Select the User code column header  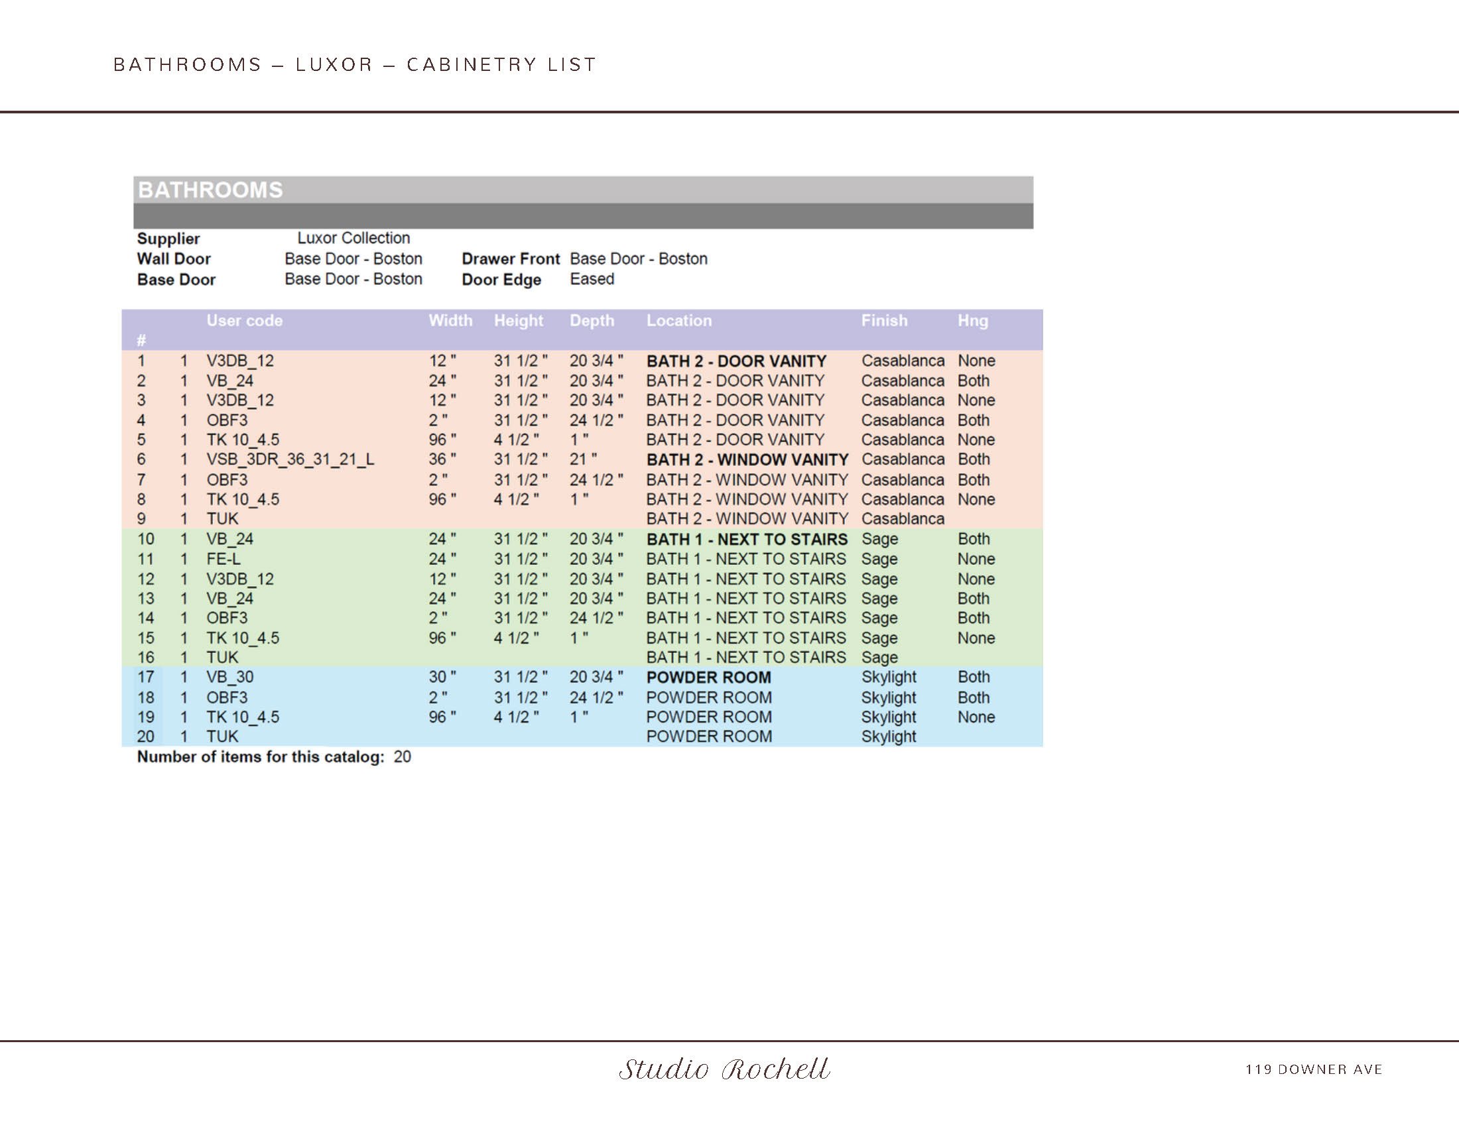point(244,320)
